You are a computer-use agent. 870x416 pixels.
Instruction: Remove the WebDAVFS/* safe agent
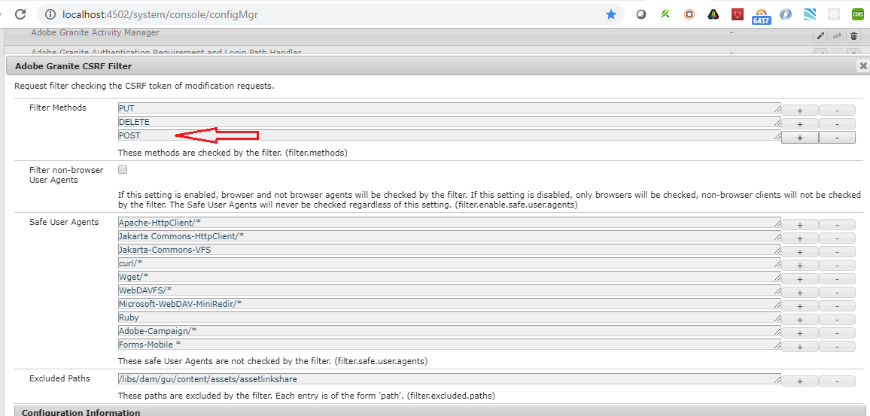coord(837,293)
